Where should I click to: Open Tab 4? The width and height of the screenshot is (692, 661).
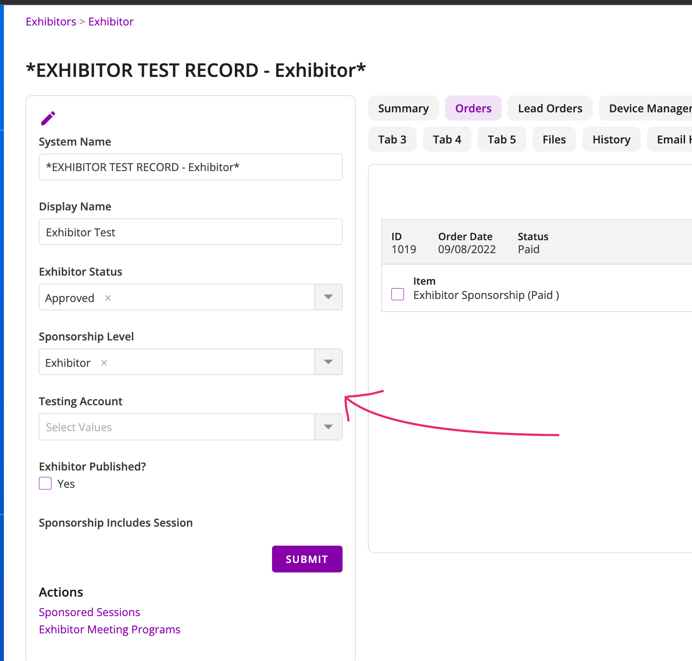pyautogui.click(x=447, y=140)
